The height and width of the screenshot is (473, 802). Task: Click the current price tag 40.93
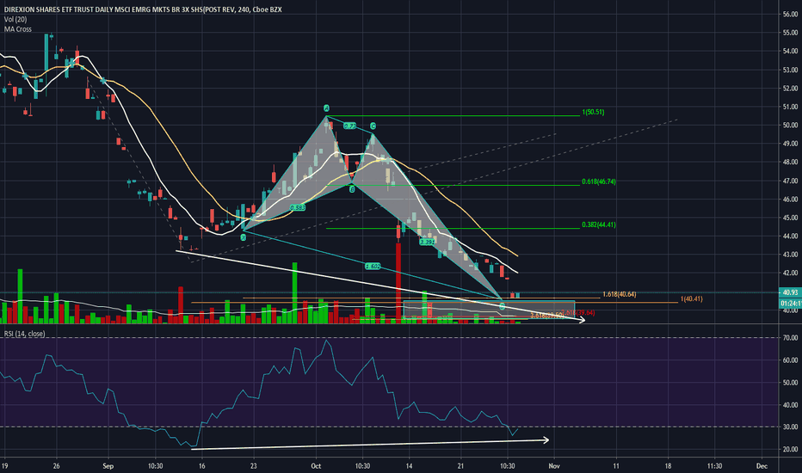point(790,292)
